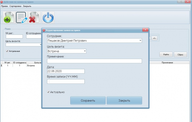The image size is (192, 122).
Task: Click the red app icon in the dialog title bar
Action: click(x=44, y=30)
